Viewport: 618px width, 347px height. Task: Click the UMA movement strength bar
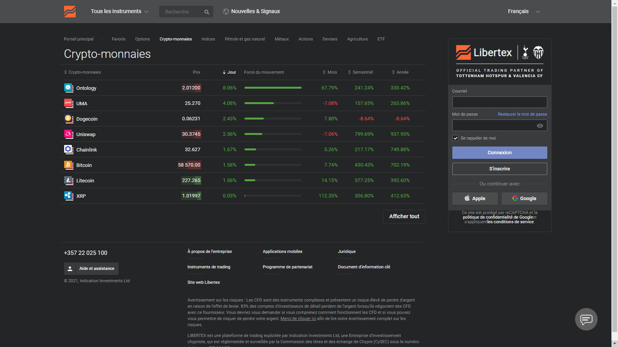273,103
